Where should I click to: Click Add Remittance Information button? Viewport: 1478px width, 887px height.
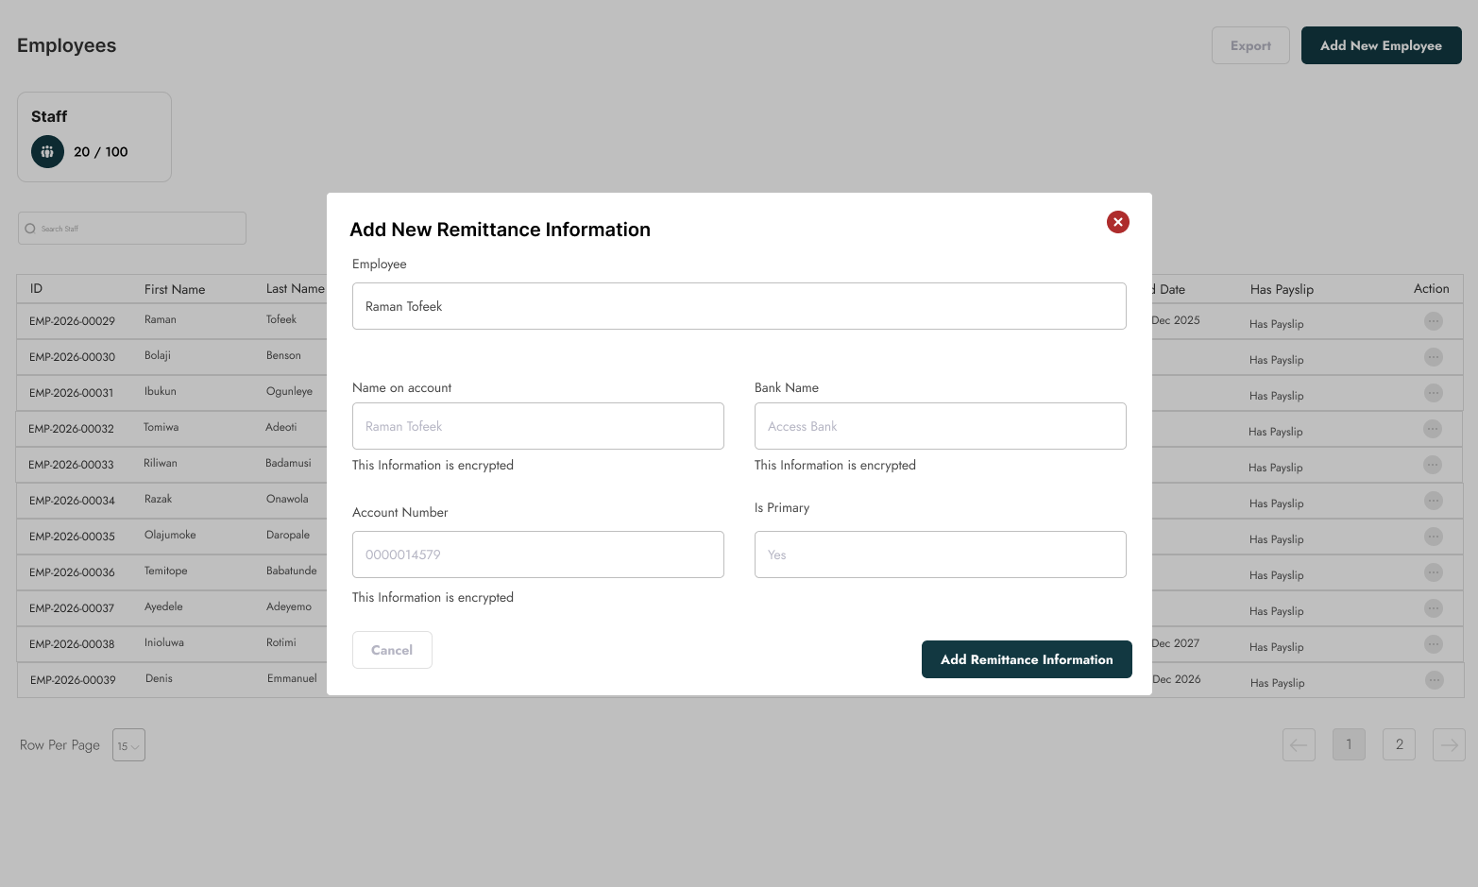[1027, 659]
